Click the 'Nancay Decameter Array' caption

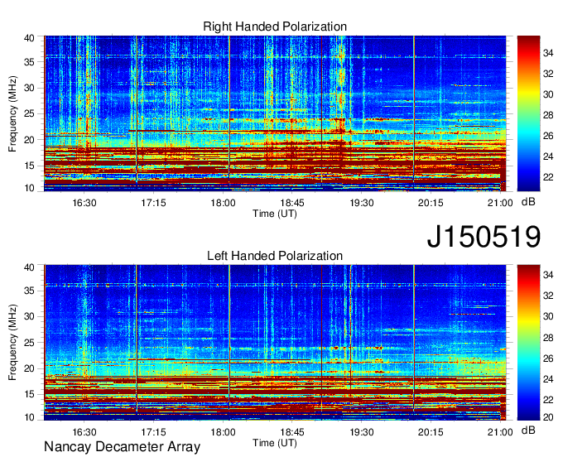(x=122, y=447)
